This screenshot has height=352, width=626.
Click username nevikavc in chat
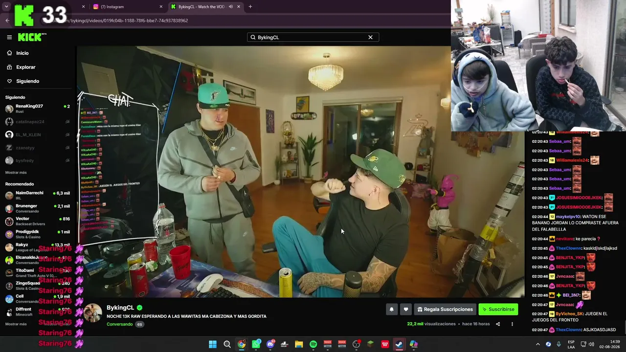coord(564,239)
